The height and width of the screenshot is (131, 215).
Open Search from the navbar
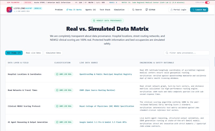tap(137, 10)
